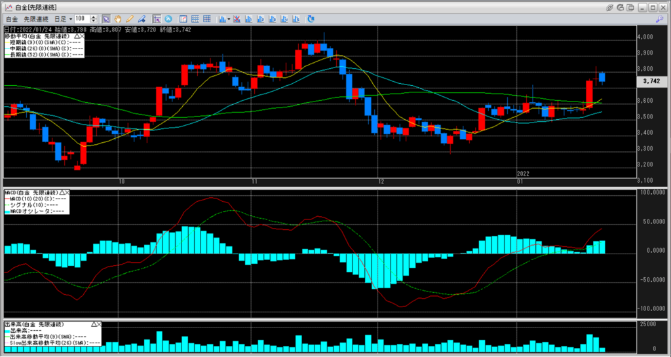The width and height of the screenshot is (671, 357).
Task: Click the 100 bar count input field
Action: (81, 19)
